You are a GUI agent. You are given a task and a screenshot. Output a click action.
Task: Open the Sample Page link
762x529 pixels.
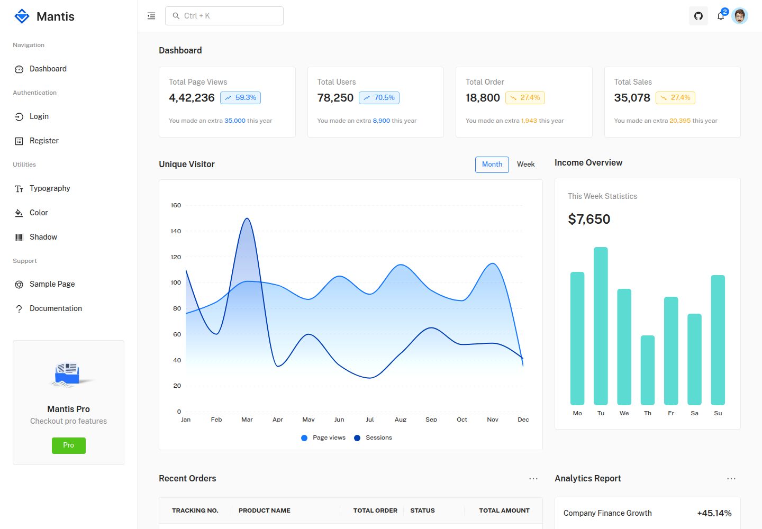pos(68,284)
